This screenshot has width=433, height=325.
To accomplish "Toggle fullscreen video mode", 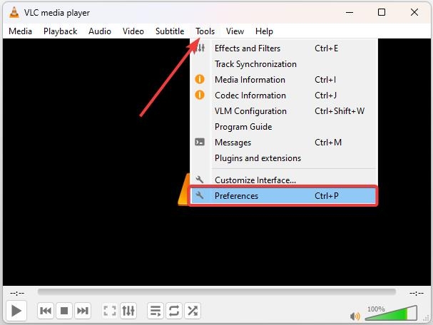I will tap(110, 311).
